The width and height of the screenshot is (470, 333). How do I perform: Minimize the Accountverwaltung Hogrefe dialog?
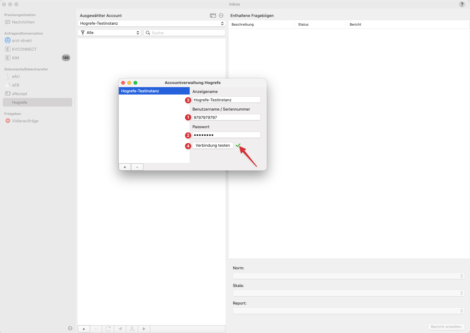(129, 83)
